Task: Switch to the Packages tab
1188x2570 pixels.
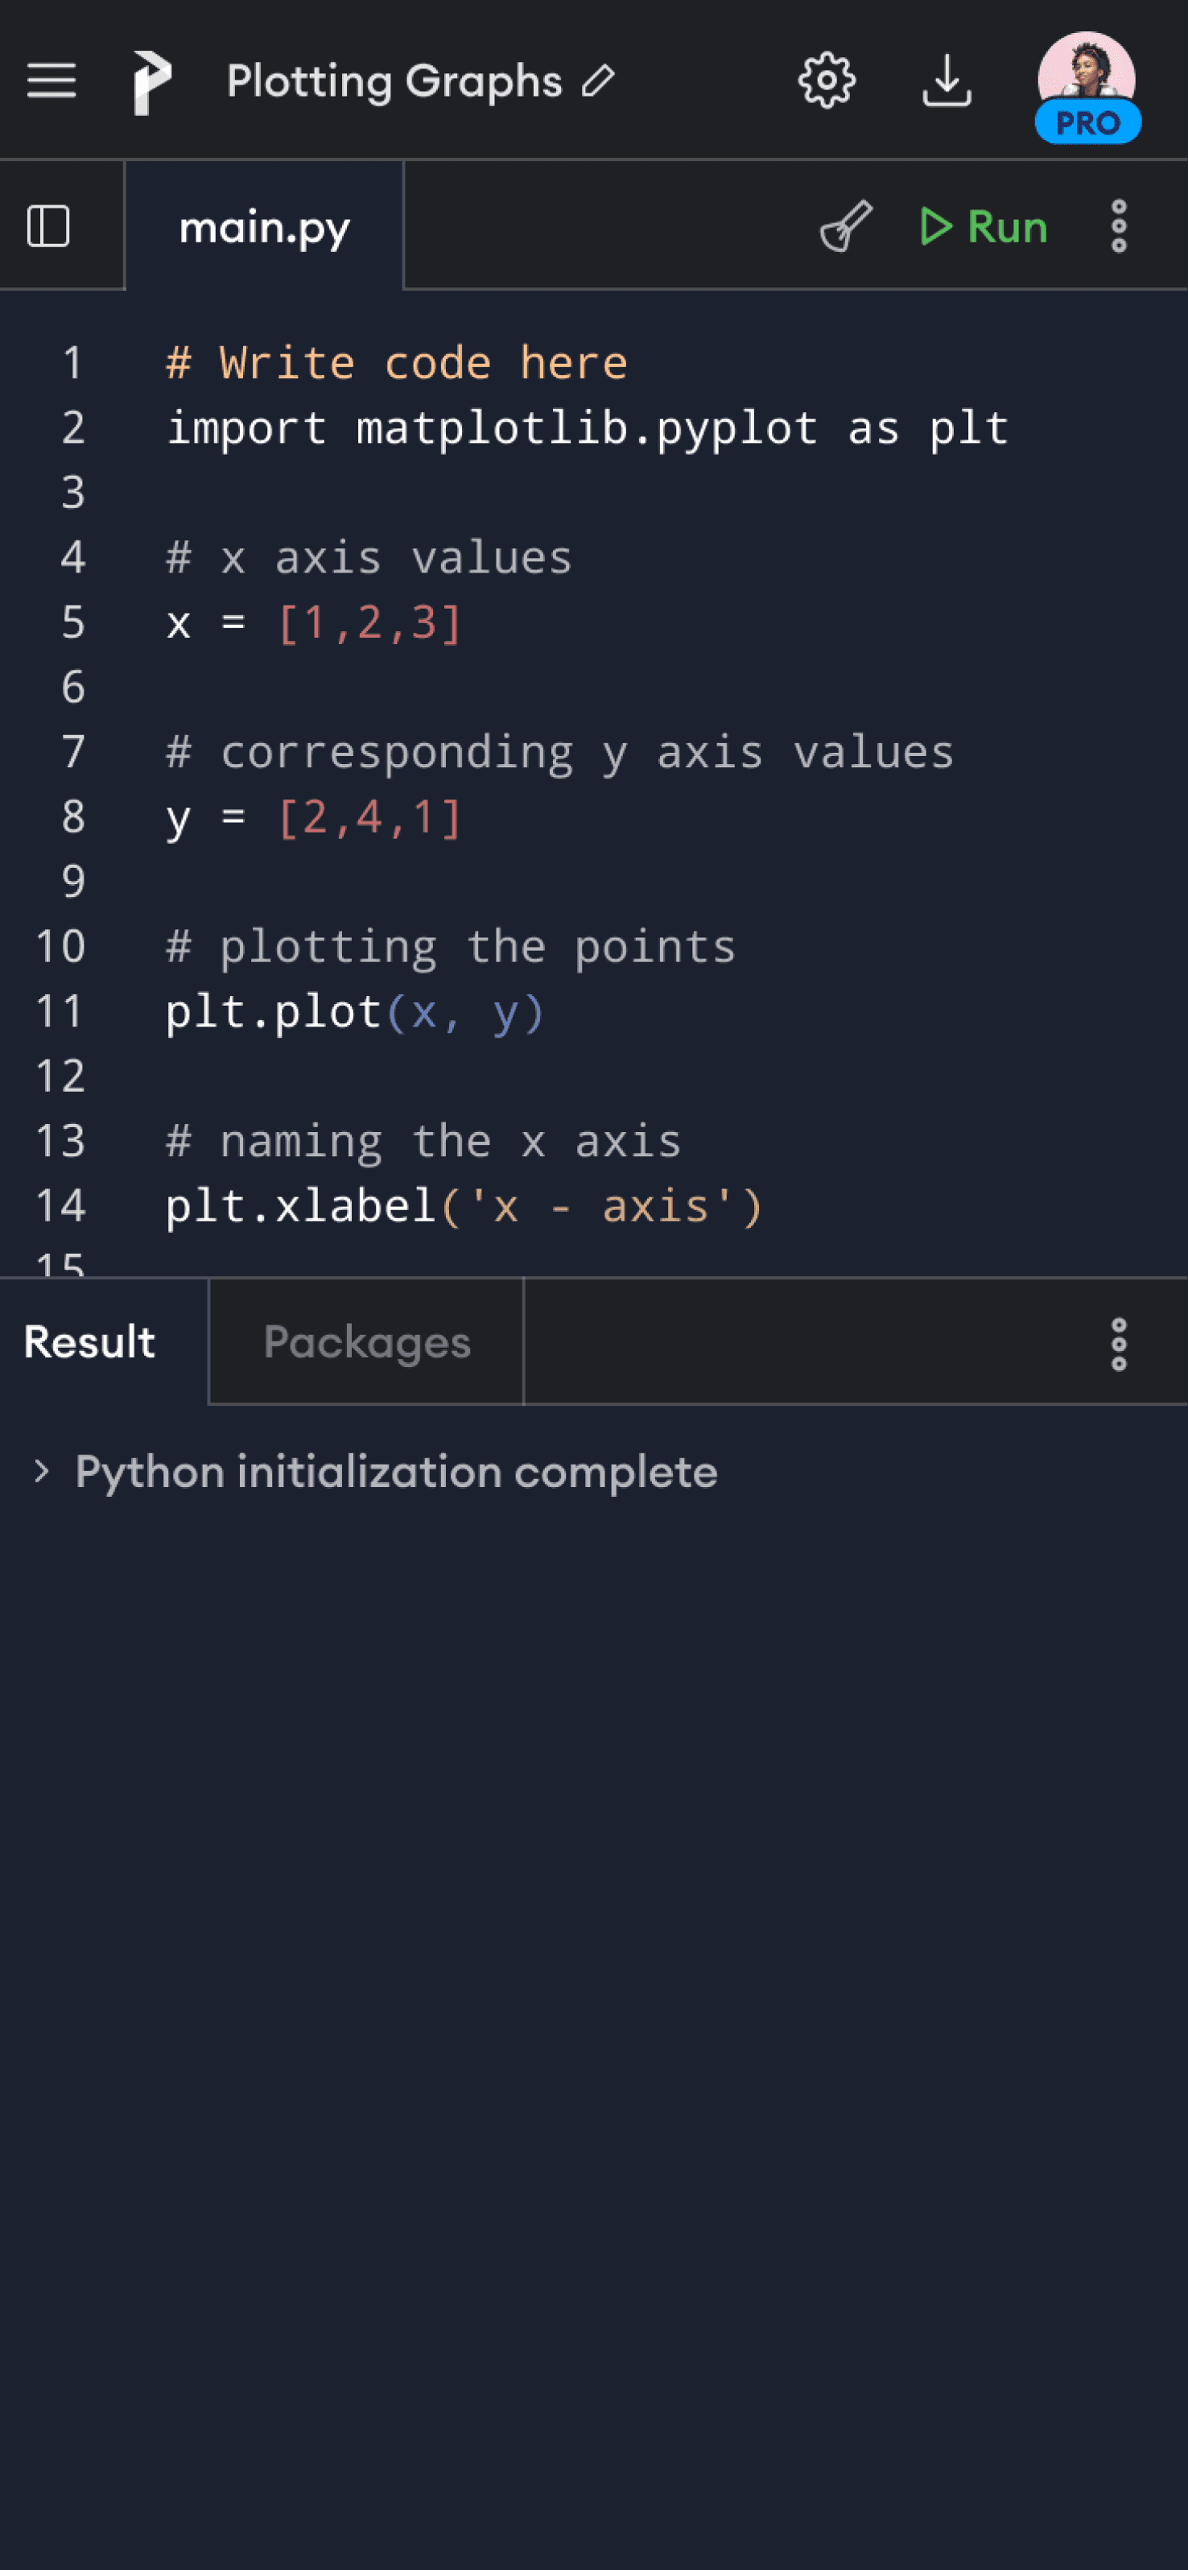Action: pos(366,1342)
